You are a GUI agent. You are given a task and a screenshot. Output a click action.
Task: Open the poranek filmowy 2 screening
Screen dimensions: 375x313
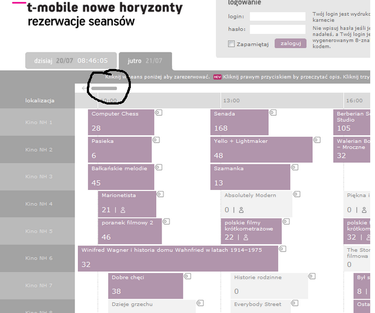pyautogui.click(x=130, y=231)
